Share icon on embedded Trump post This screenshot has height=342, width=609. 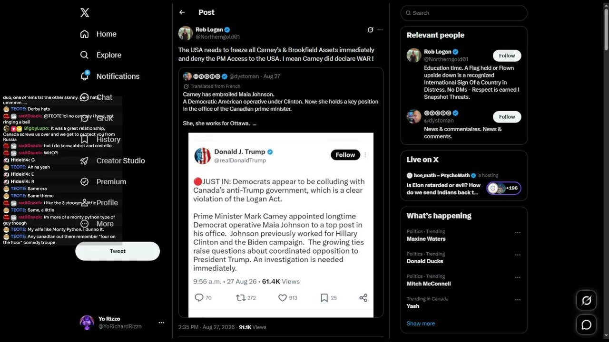point(363,298)
